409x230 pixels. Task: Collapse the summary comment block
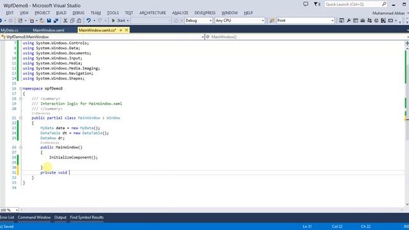[x=20, y=98]
